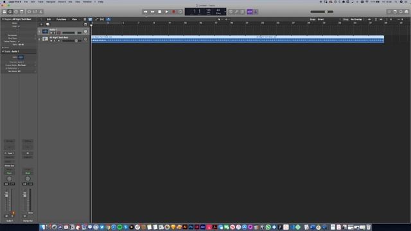Click the grid view icon beside View
This screenshot has height=231, width=411.
click(85, 19)
